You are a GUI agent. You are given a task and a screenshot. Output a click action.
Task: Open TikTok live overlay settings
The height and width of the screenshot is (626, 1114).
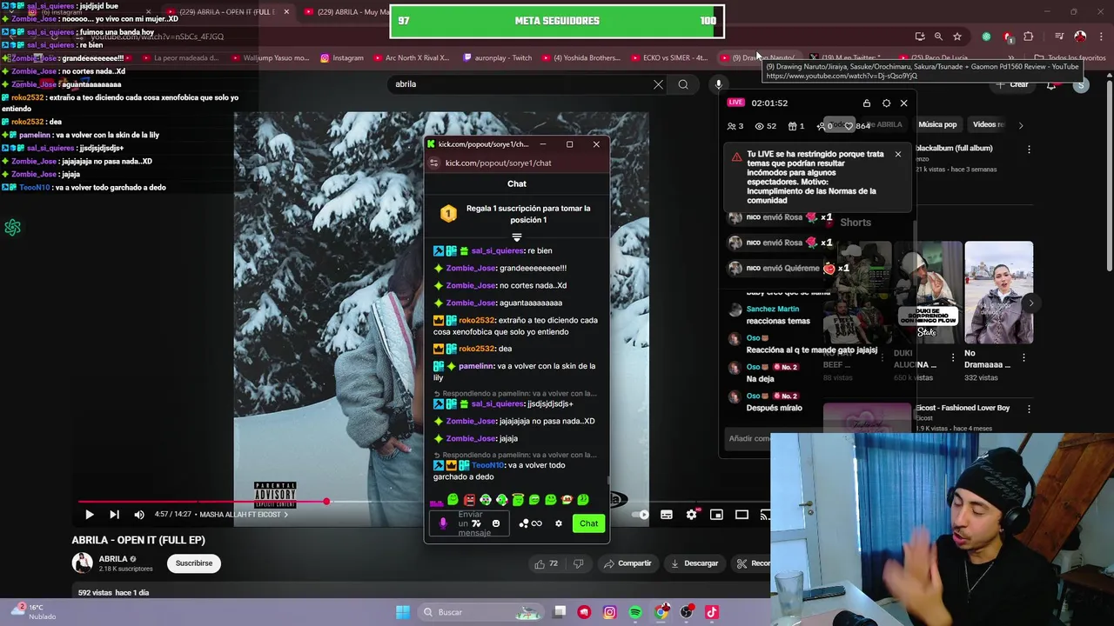point(886,103)
